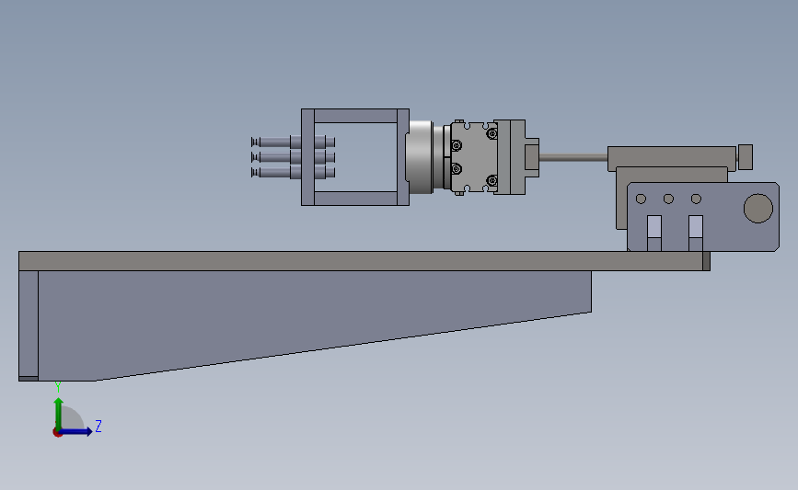Select the top bar of the rectangular frame
Image resolution: width=798 pixels, height=490 pixels.
[355, 116]
